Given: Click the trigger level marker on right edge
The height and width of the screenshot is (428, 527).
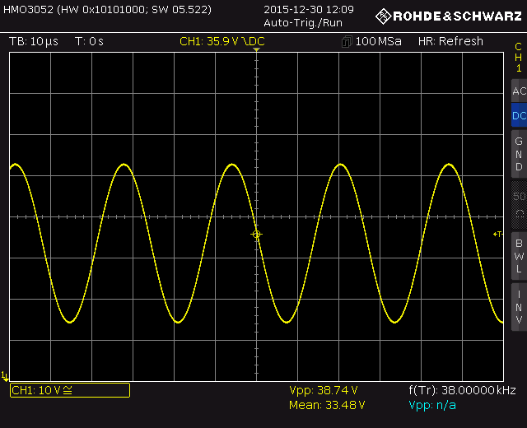Looking at the screenshot, I should [x=497, y=235].
